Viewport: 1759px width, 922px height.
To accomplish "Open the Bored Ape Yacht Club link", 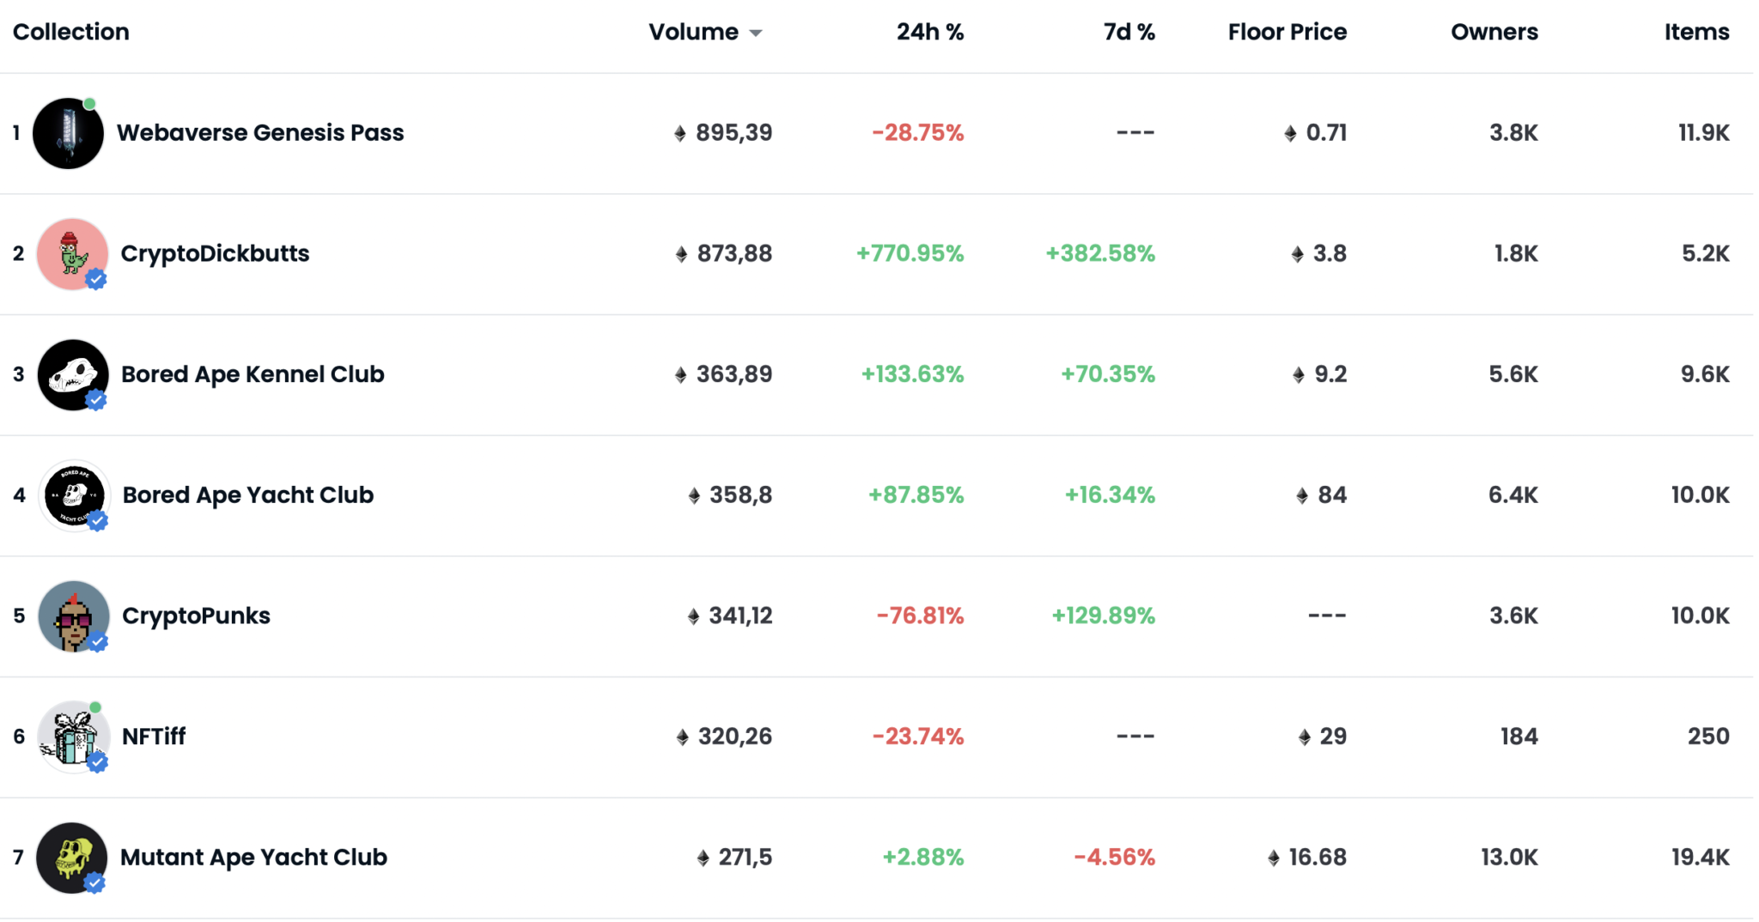I will (x=248, y=495).
